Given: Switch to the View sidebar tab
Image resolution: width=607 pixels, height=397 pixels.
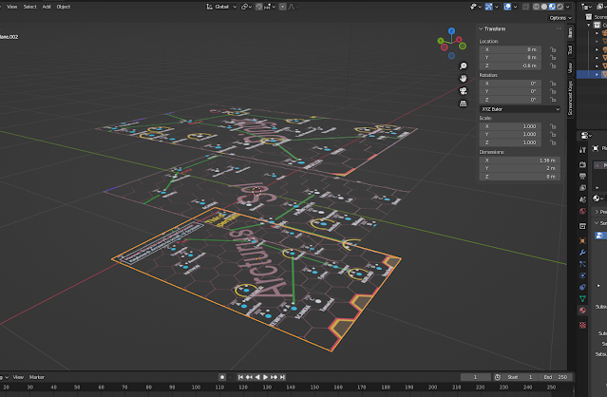Looking at the screenshot, I should (x=570, y=67).
